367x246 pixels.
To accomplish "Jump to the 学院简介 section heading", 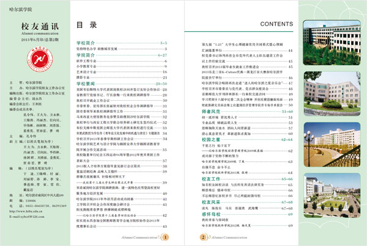I will pos(86,55).
